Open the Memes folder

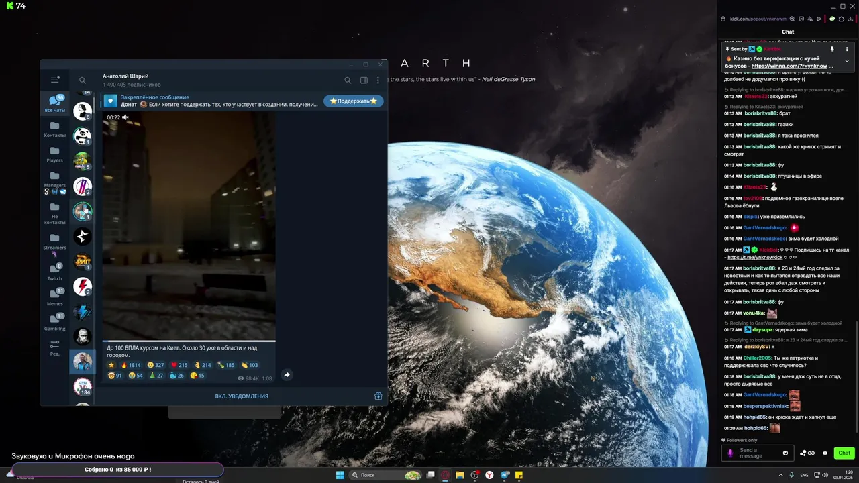tap(55, 297)
